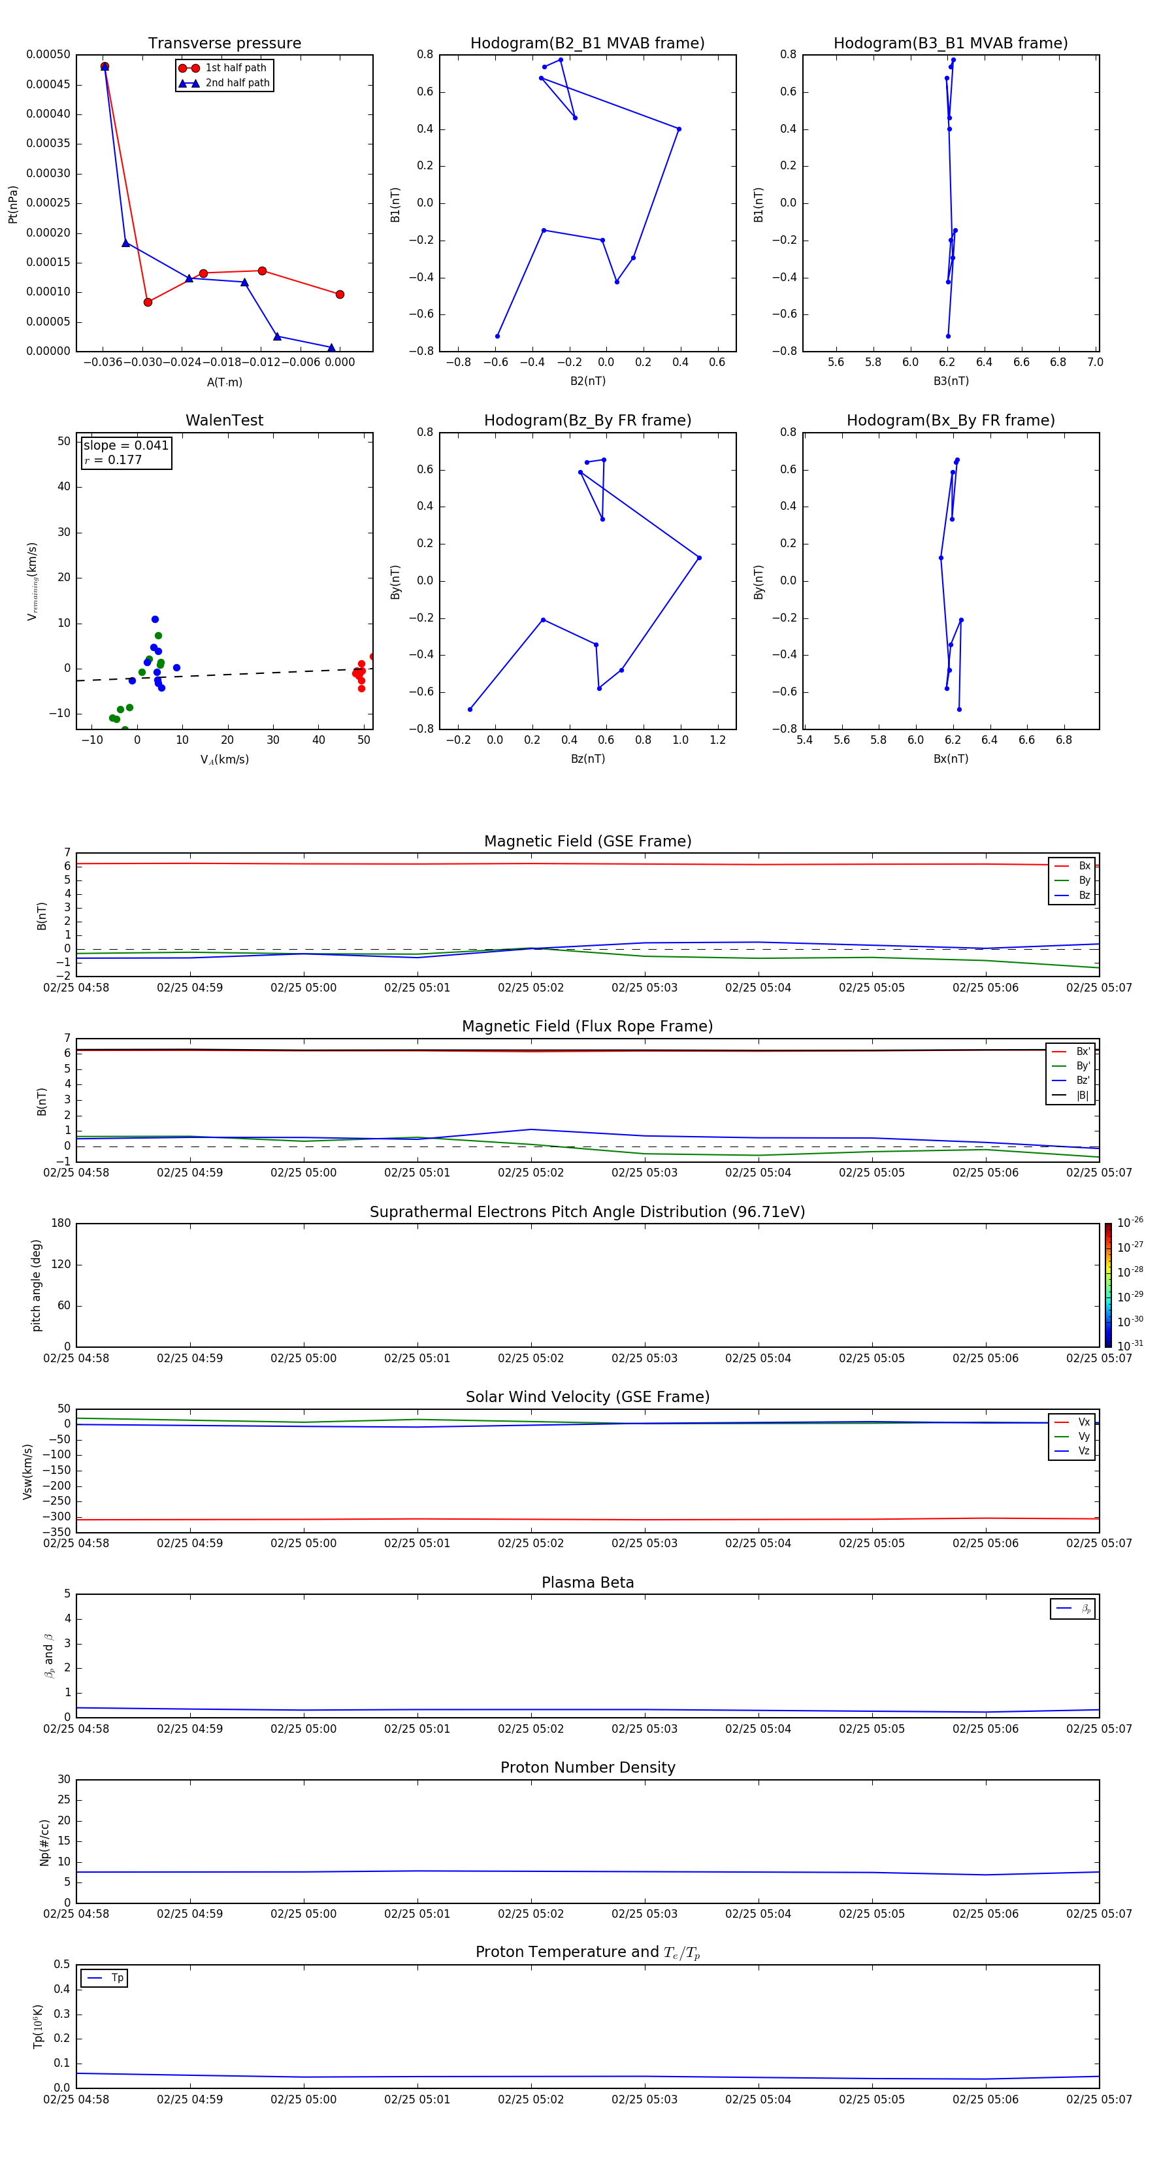Select the "Hodogram(B3_B1 MVAB frame)" title
Viewport: 1176px width, 2157px height.
point(951,44)
